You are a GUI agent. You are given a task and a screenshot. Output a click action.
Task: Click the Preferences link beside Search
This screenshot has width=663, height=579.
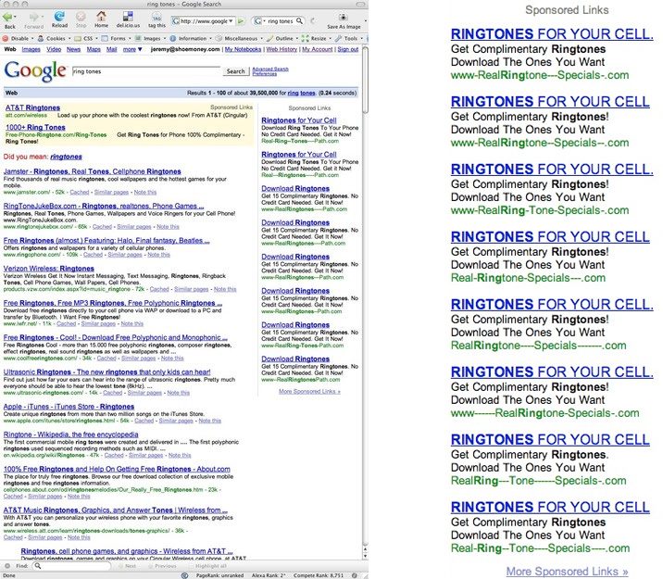(x=265, y=74)
